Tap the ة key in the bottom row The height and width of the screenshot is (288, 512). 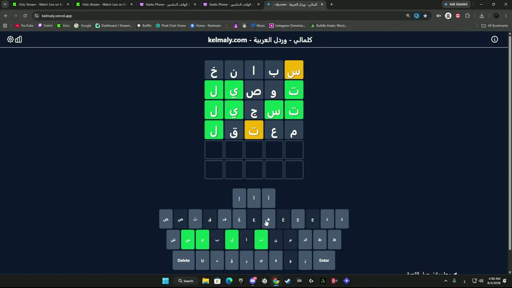click(276, 260)
